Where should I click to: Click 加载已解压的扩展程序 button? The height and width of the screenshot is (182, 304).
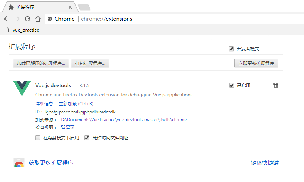pos(41,63)
